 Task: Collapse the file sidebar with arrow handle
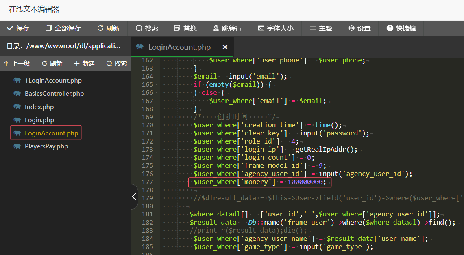tap(134, 197)
